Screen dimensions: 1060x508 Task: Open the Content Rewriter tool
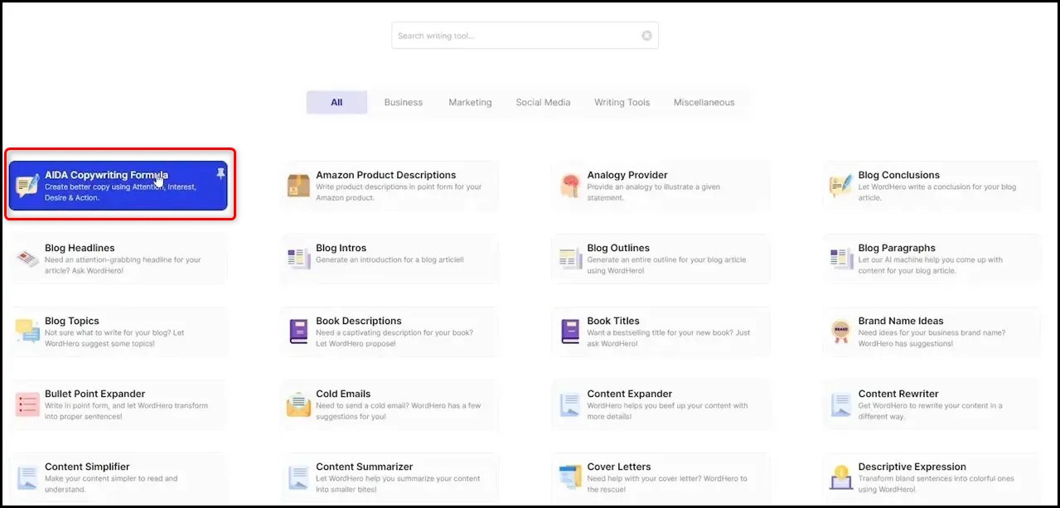(x=931, y=404)
